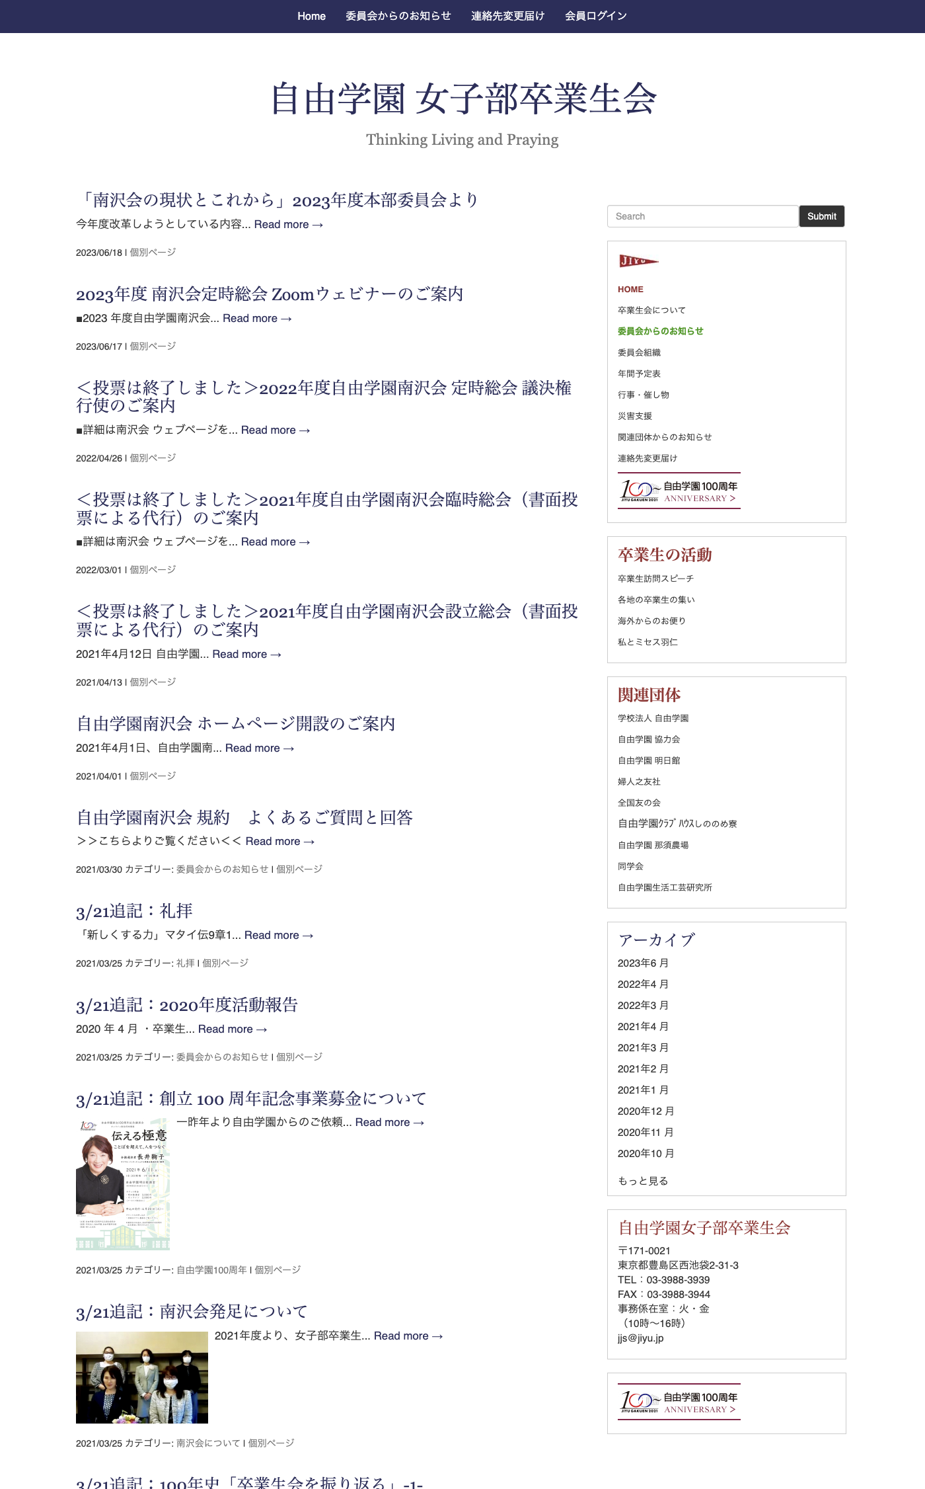Open post 3/21追記:2020年度活動報告
Screen dimensions: 925x1489
pos(187,1005)
